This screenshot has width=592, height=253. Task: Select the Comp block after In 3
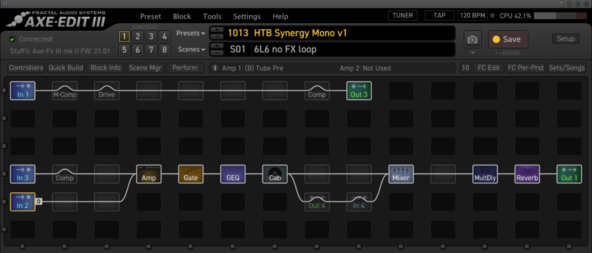pos(65,174)
